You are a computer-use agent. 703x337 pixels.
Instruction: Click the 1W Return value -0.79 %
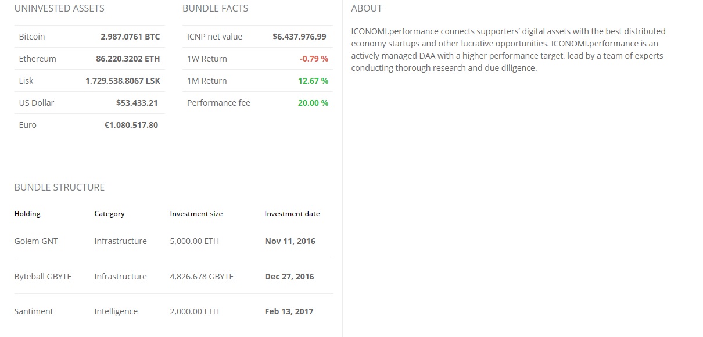tap(314, 59)
